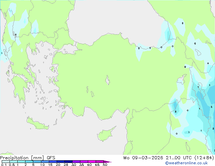Click legend value "25"
Viewport: 215px width, 166px height.
pyautogui.click(x=66, y=165)
